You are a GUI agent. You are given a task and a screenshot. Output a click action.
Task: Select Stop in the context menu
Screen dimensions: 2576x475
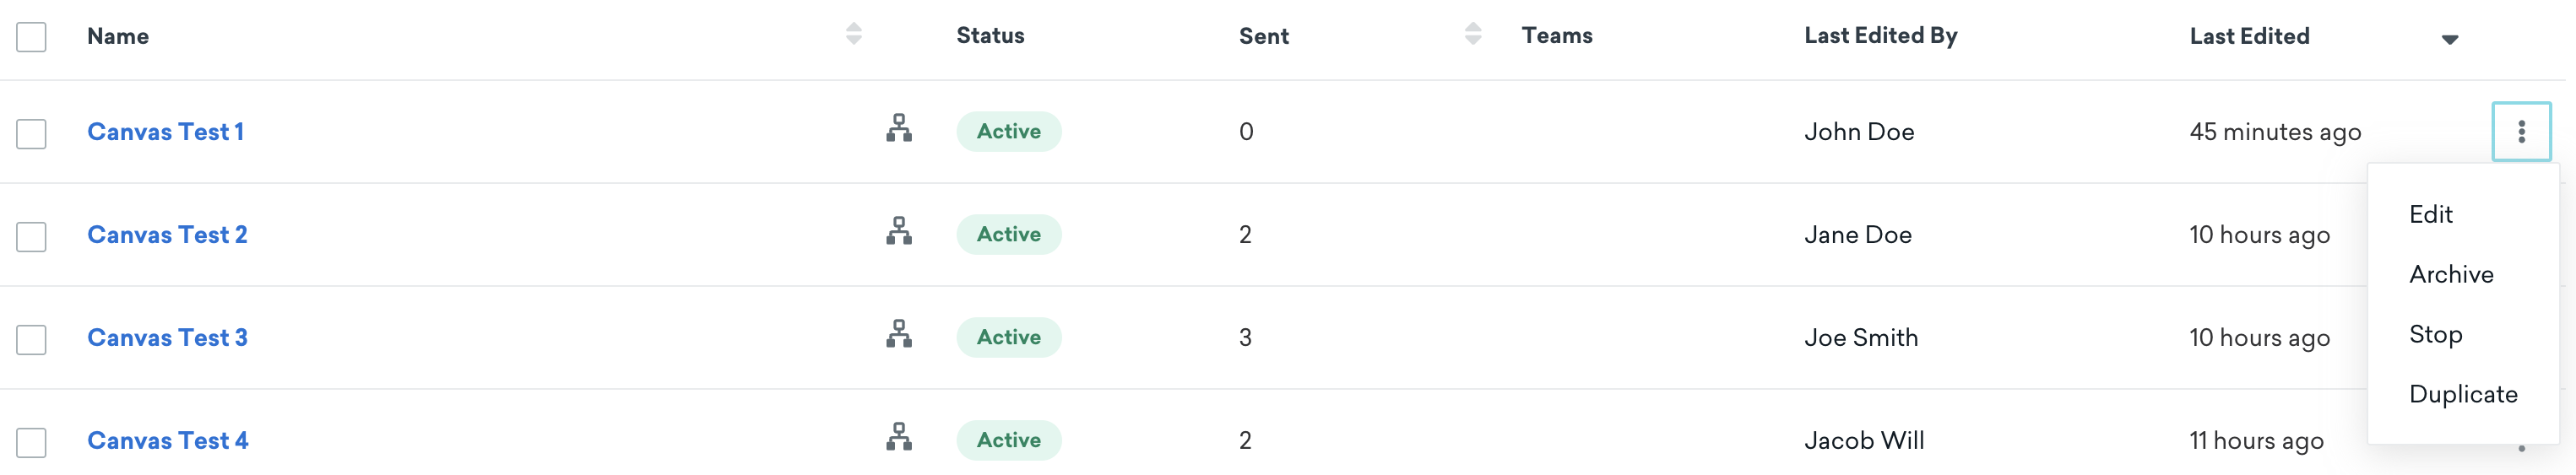pos(2435,334)
